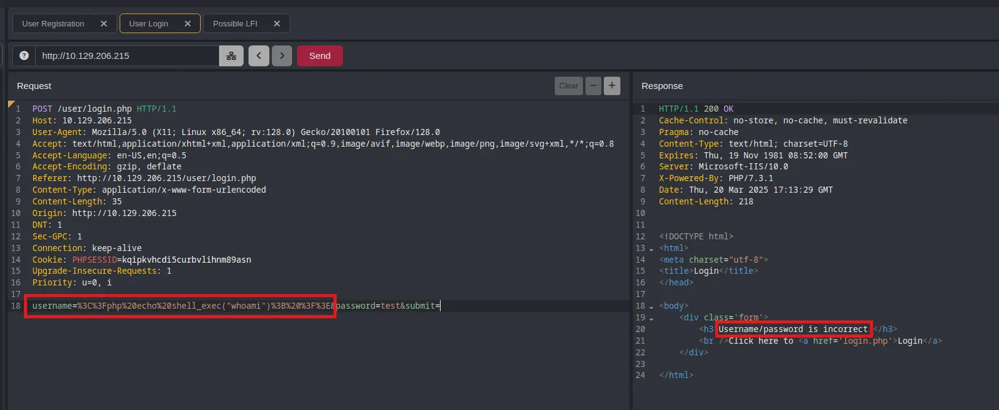Collapse the body tag fold arrow
Viewport: 999px width, 410px height.
[651, 306]
